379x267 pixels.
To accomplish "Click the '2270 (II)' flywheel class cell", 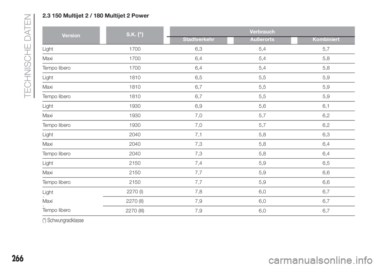I will tap(135, 201).
